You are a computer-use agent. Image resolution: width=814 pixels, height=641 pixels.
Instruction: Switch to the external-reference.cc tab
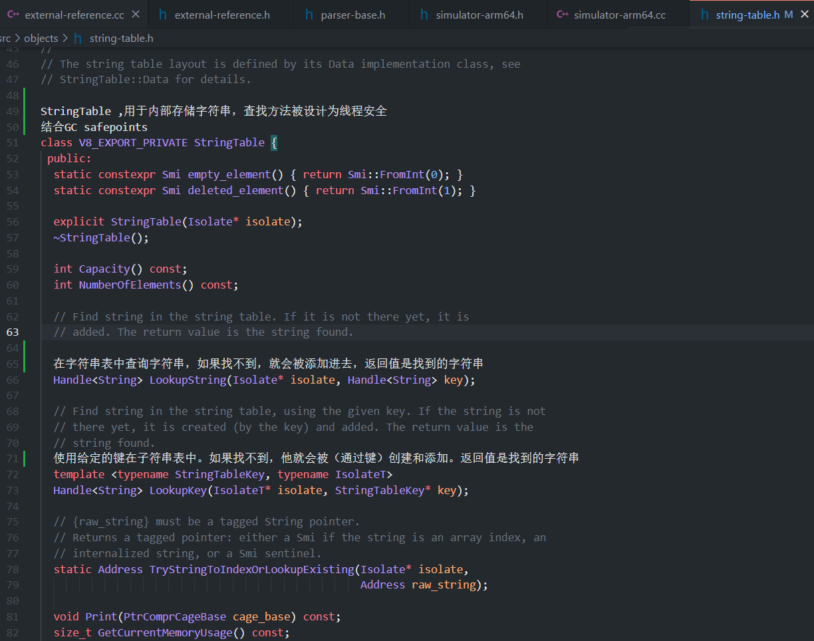tap(73, 15)
